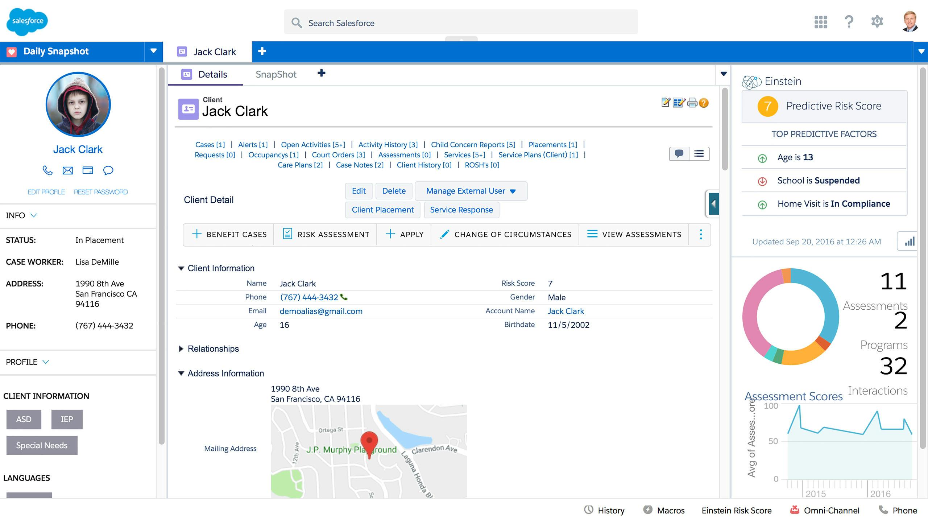Email Jack Clark using the sidebar envelope icon
Image resolution: width=928 pixels, height=520 pixels.
tap(68, 170)
